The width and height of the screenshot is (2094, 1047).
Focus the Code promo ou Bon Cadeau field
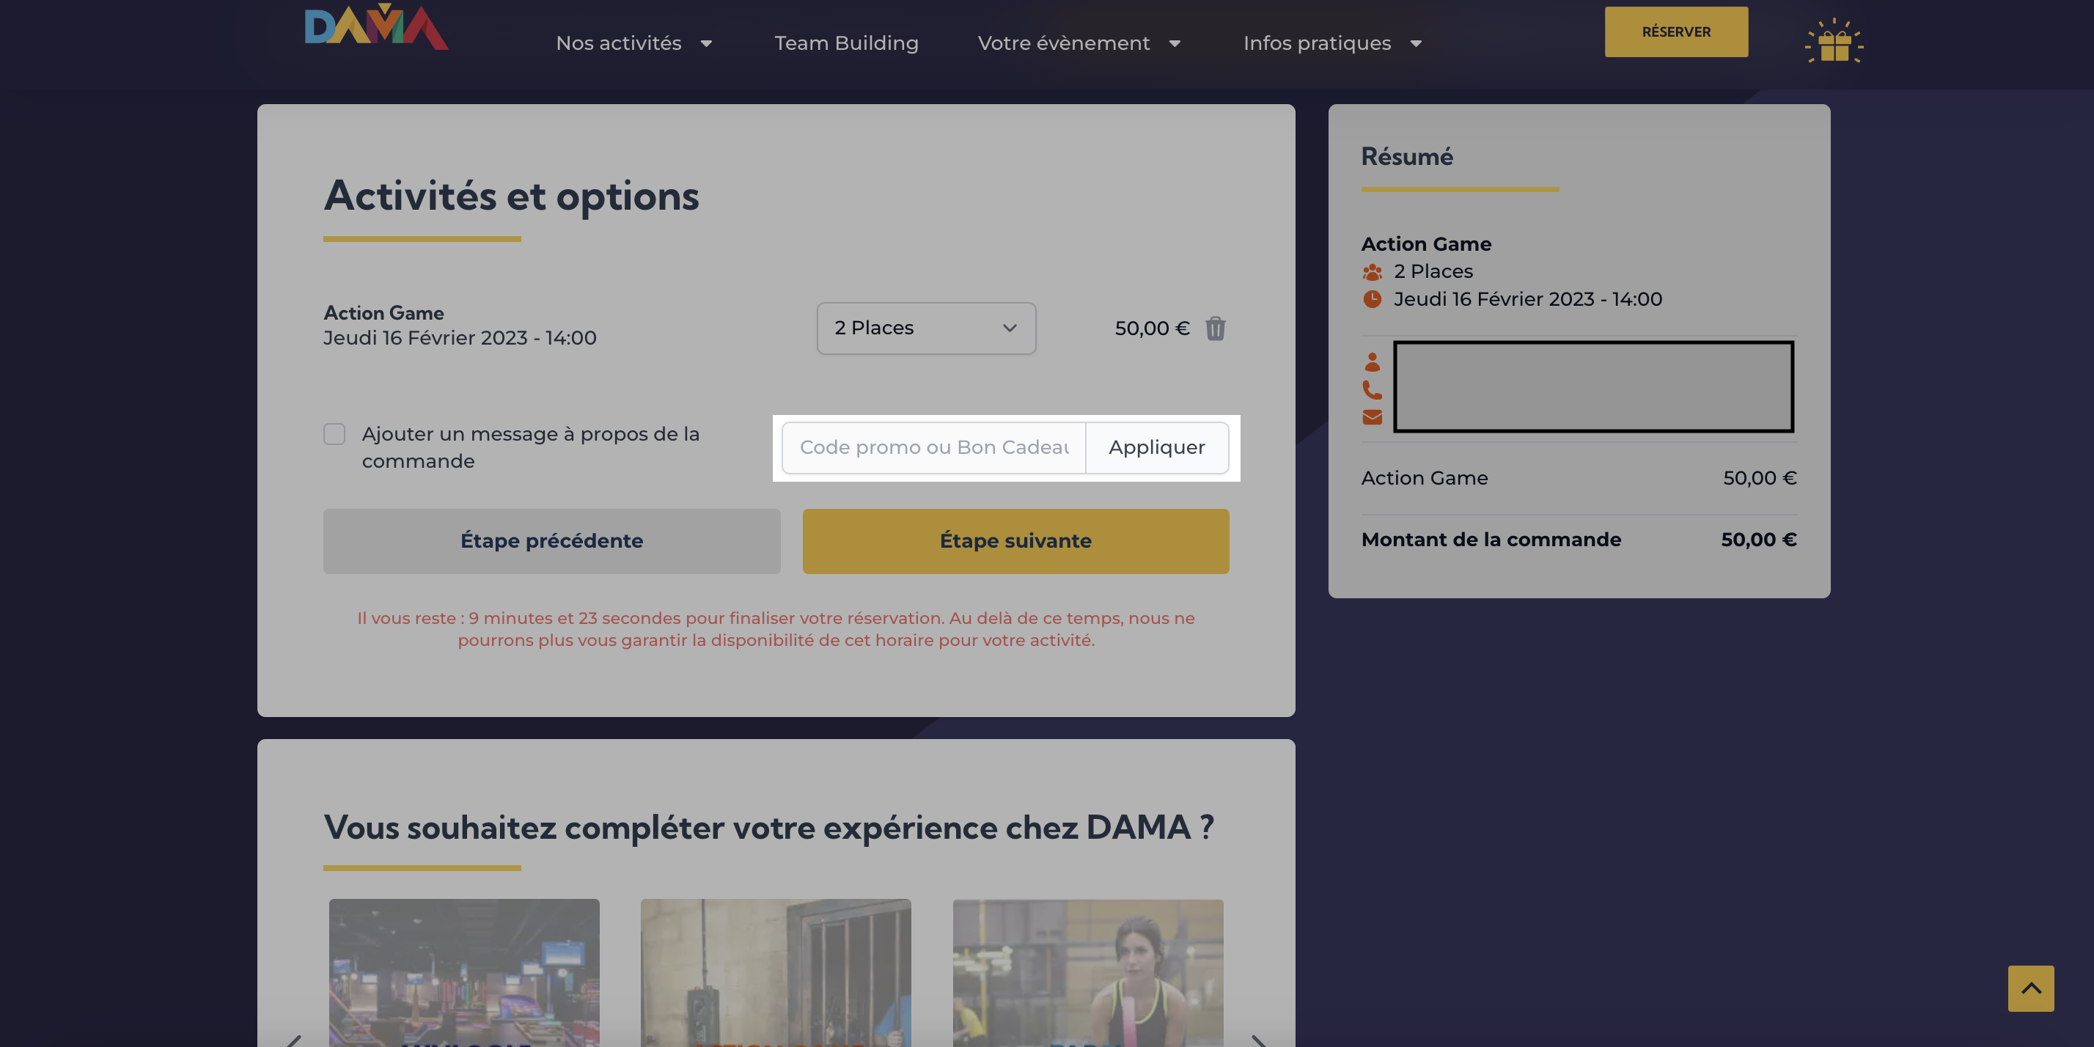click(x=933, y=448)
